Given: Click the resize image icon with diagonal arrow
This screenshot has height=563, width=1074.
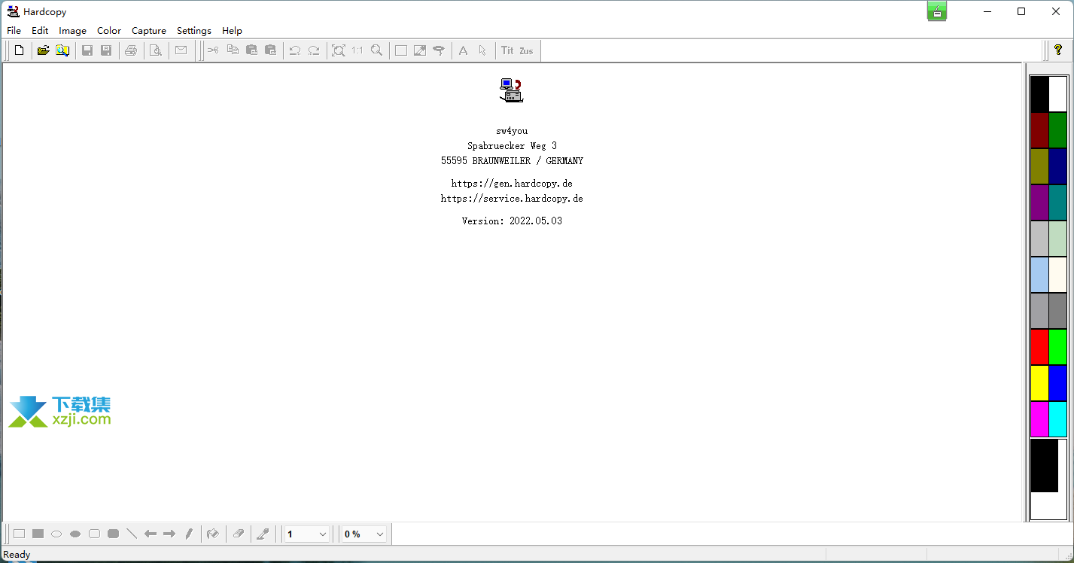Looking at the screenshot, I should [420, 50].
